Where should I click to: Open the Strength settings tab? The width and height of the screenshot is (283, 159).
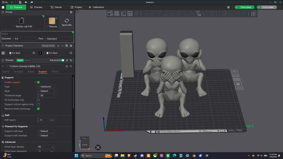pyautogui.click(x=18, y=72)
